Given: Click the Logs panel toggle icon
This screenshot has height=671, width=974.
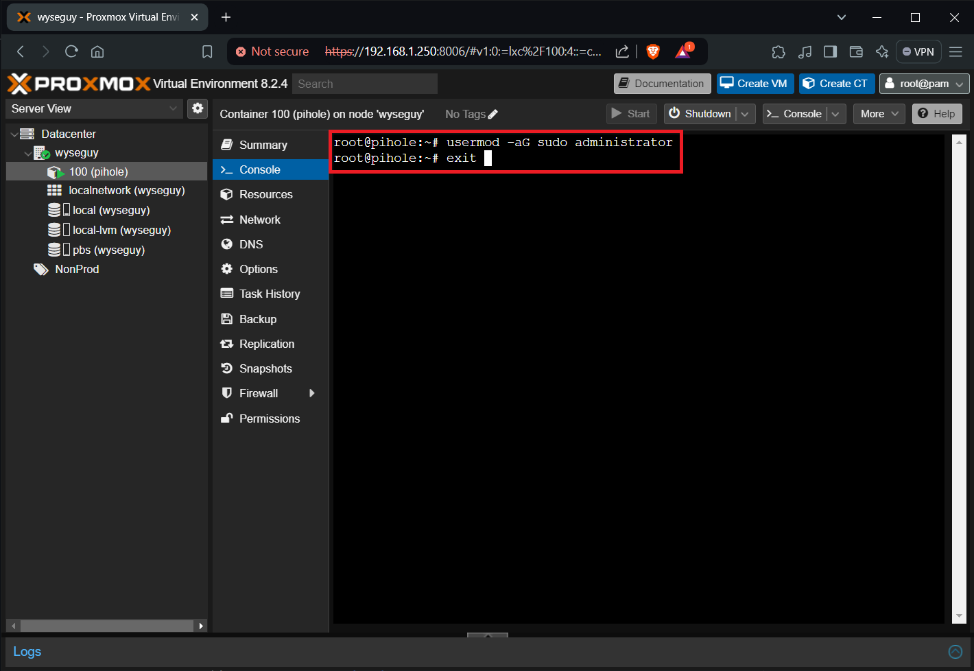Looking at the screenshot, I should click(x=955, y=652).
